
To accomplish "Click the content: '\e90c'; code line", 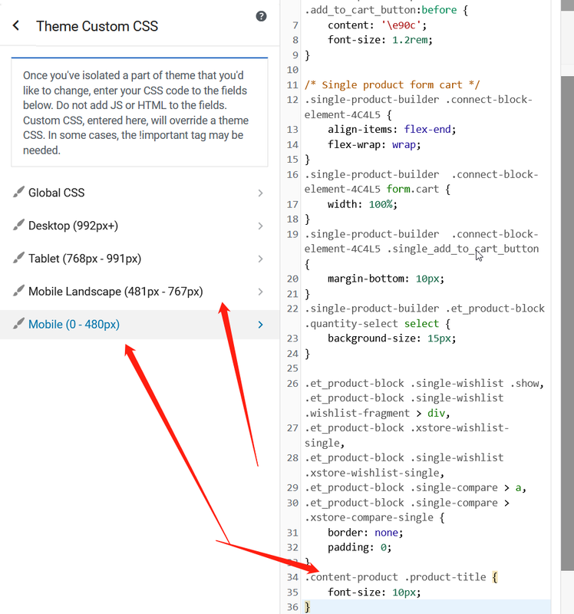I will pyautogui.click(x=377, y=25).
